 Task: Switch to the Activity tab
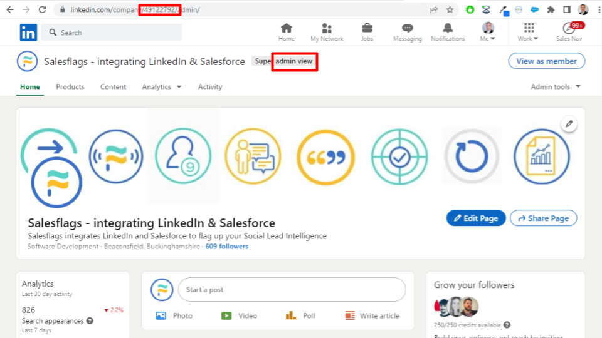point(210,86)
